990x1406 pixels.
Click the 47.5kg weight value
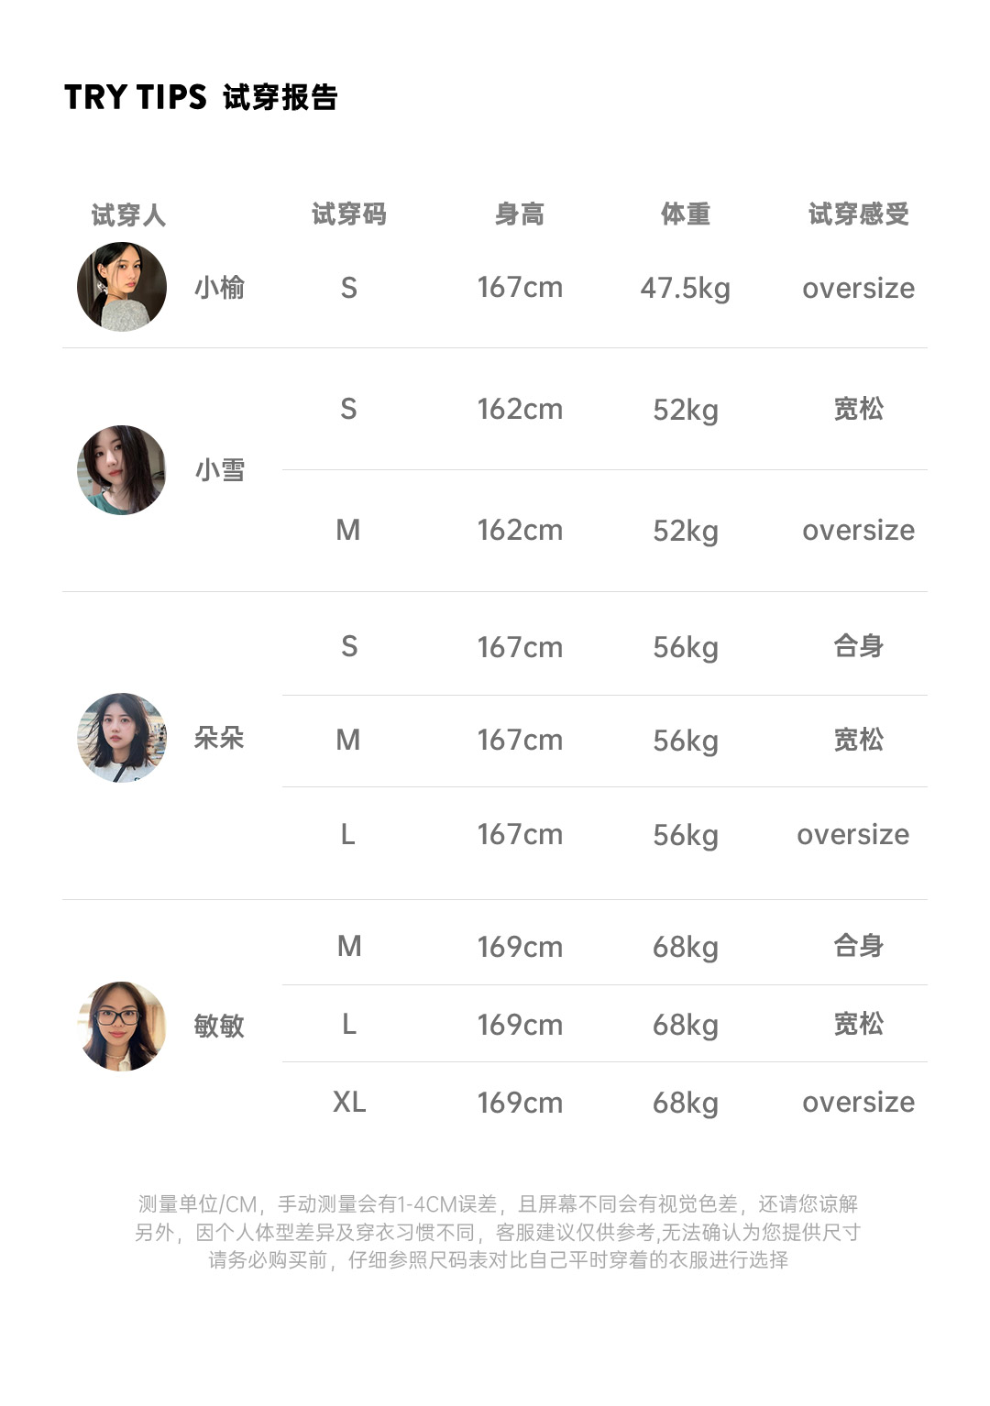[x=685, y=288]
